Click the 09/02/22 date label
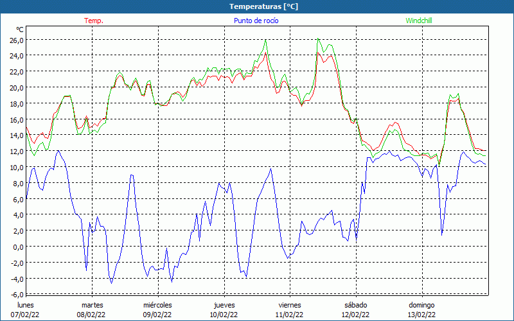The image size is (514, 321). (157, 315)
